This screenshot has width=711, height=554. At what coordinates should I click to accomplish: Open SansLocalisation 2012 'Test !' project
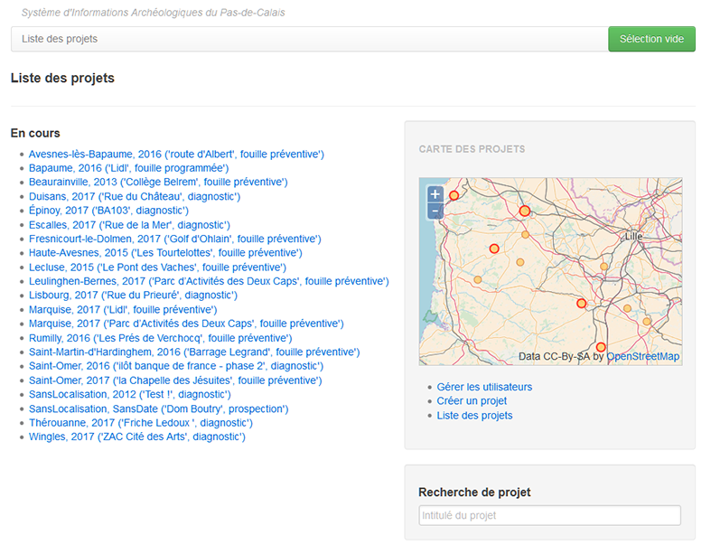coord(130,395)
